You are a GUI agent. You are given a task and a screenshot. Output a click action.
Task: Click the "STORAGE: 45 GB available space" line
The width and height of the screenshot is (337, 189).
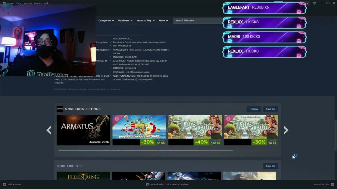(131, 72)
